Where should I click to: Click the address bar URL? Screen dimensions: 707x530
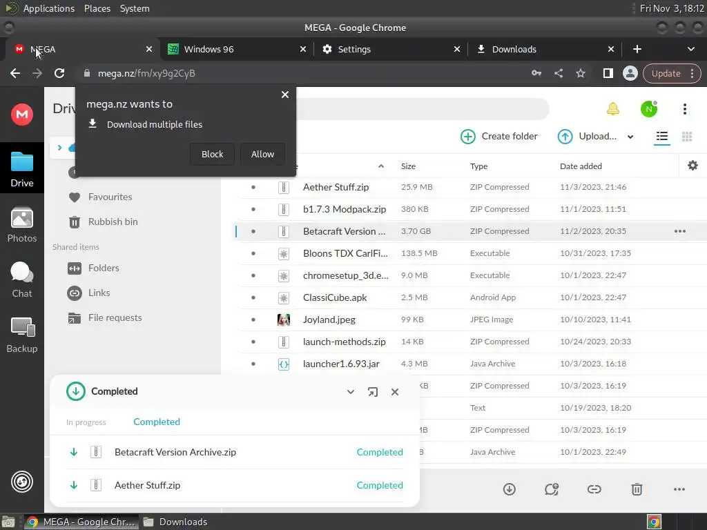click(x=146, y=73)
